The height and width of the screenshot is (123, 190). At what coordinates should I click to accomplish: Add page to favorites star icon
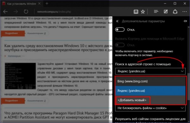point(143,12)
